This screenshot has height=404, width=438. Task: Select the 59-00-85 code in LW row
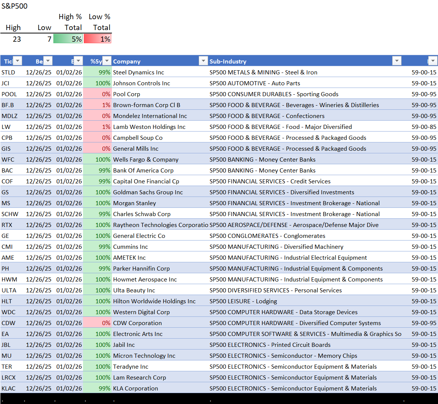click(424, 127)
